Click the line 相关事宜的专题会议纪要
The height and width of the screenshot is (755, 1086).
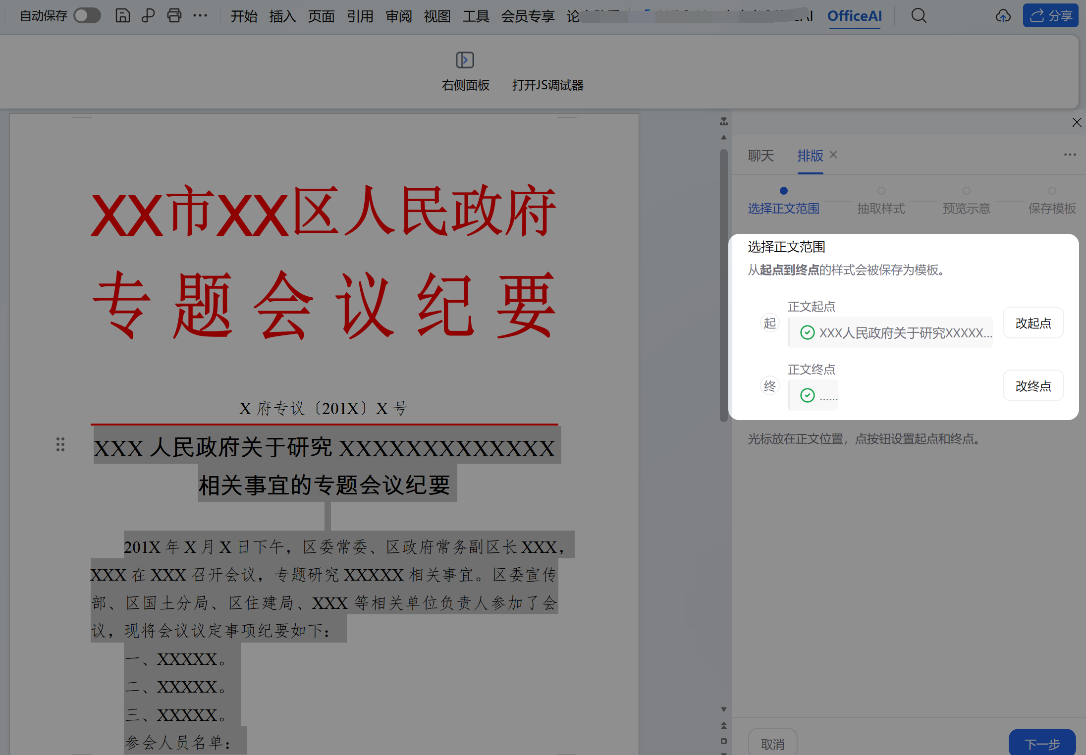click(x=325, y=485)
